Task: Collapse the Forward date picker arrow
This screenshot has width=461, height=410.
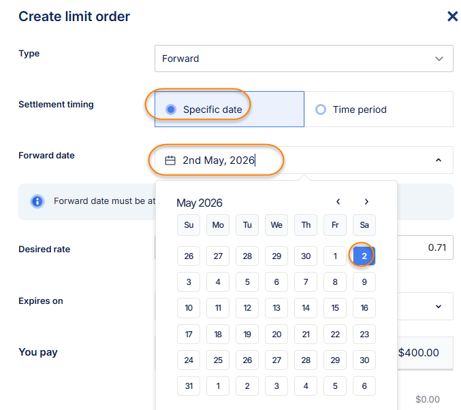Action: click(439, 160)
